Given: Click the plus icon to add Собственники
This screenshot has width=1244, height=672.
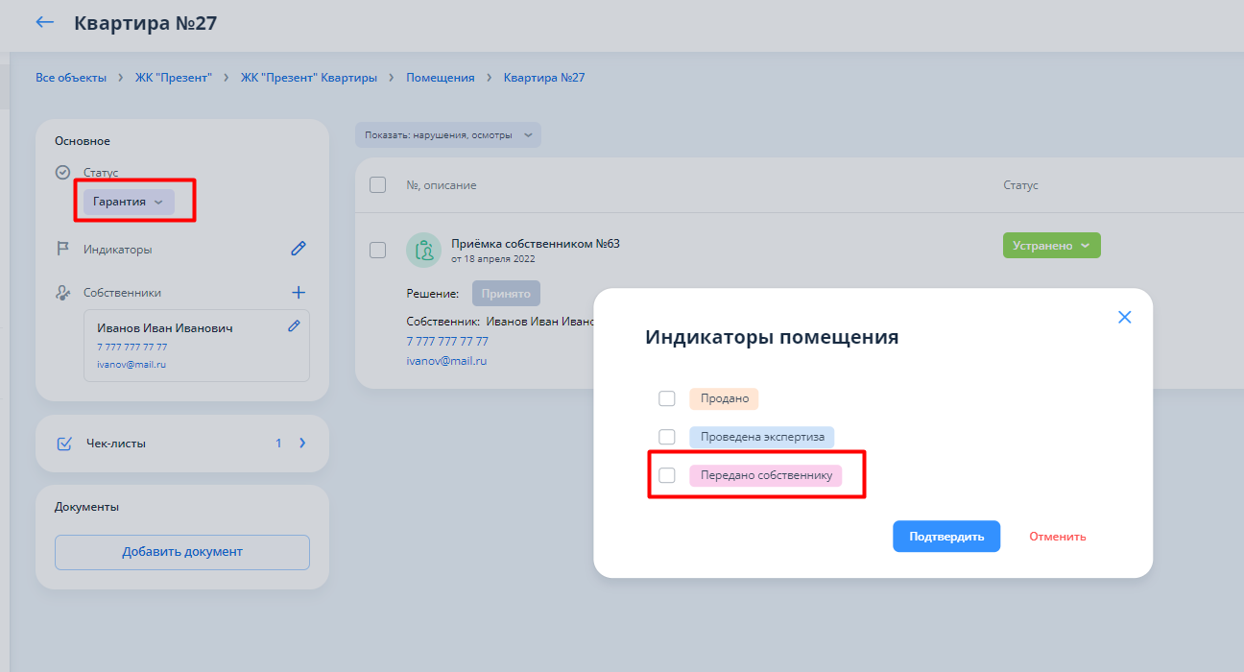Looking at the screenshot, I should coord(299,292).
